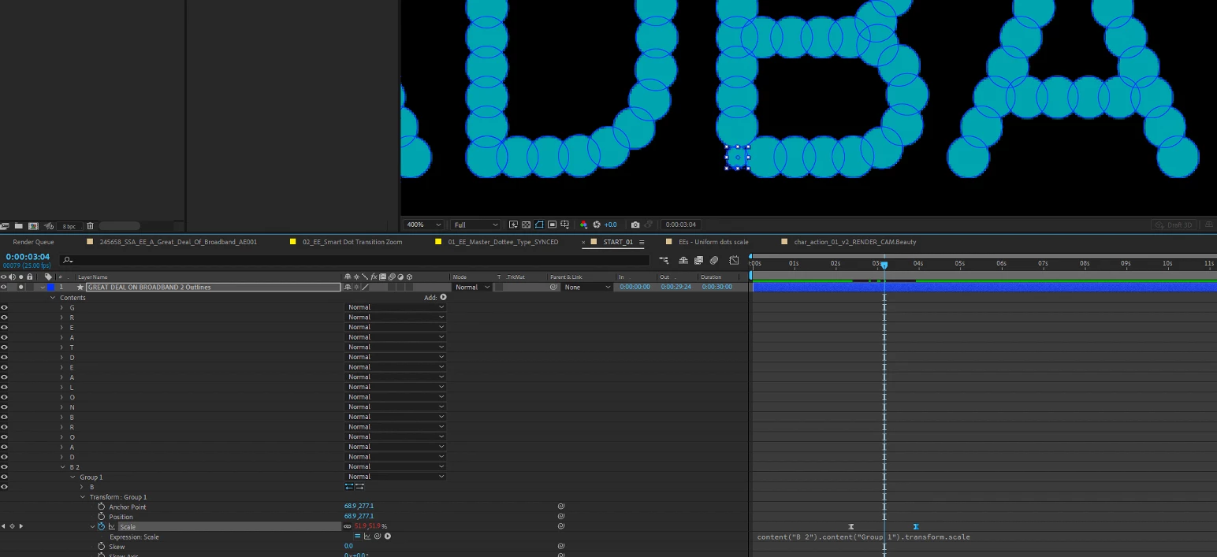Toggle Scale constrain proportions link
1217x557 pixels.
pyautogui.click(x=348, y=526)
